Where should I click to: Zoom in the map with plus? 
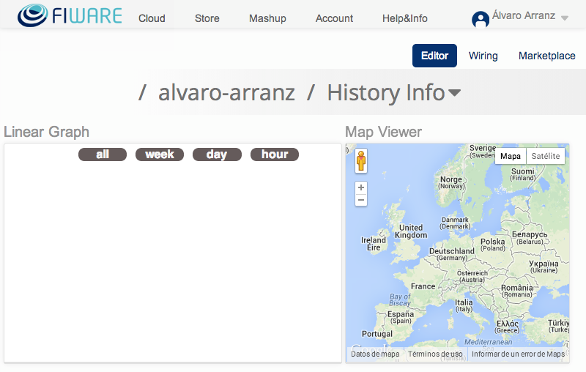point(361,187)
